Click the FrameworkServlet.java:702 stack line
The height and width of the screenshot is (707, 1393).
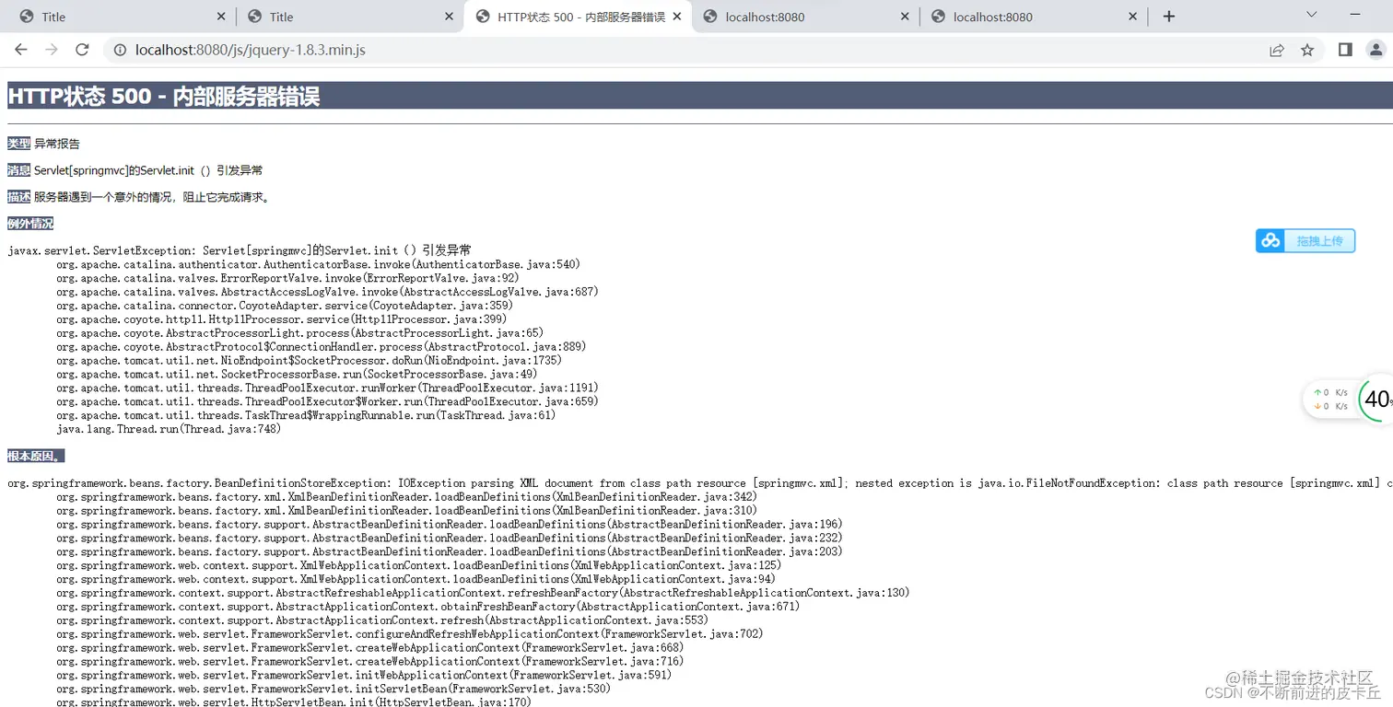[x=409, y=634]
